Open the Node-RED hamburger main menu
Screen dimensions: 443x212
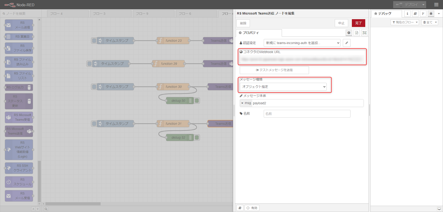click(x=436, y=5)
